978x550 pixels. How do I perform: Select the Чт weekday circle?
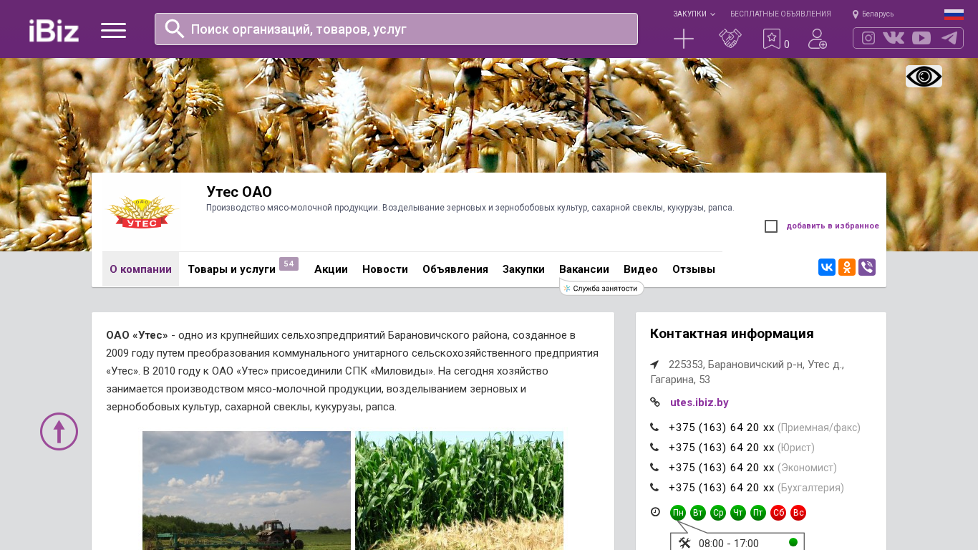pyautogui.click(x=738, y=513)
